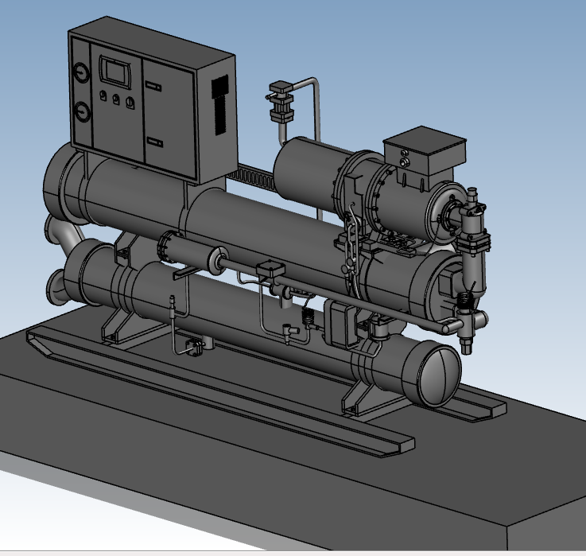Click the domed end cap of the lower vessel
Image resolution: width=586 pixels, height=556 pixels.
tap(440, 375)
